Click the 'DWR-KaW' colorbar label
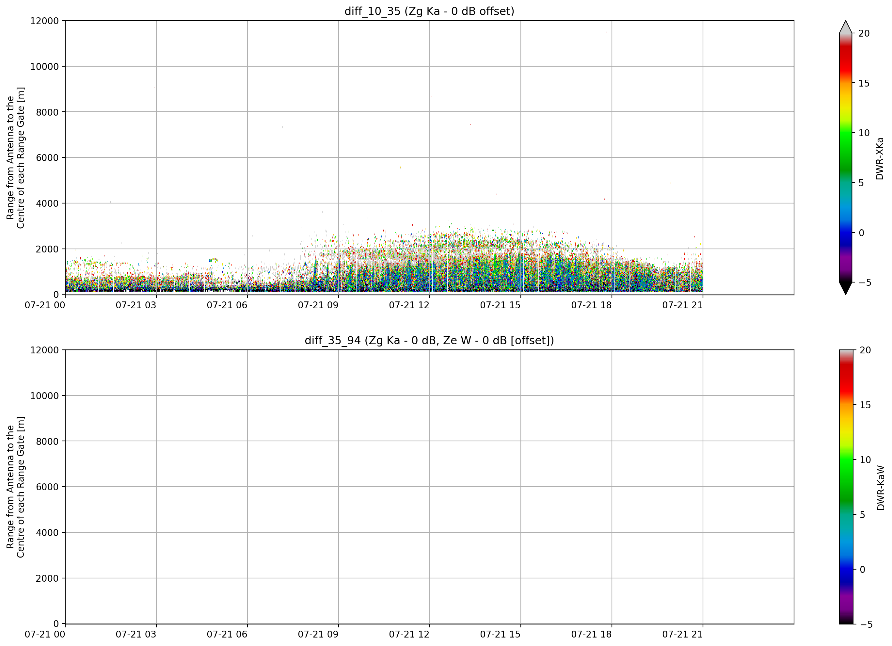The image size is (892, 646). coord(881,488)
